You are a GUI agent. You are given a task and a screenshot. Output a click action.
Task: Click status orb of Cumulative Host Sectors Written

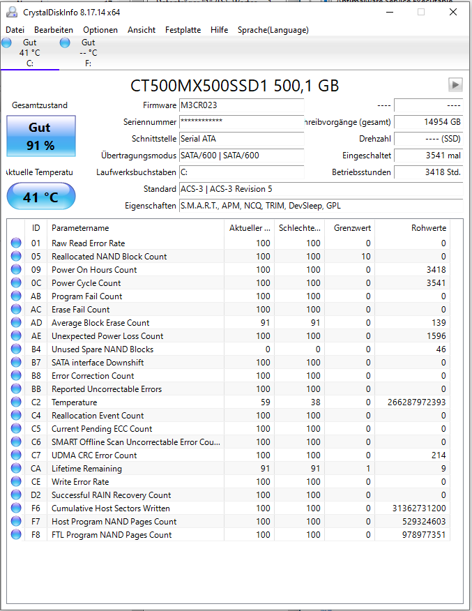[16, 508]
